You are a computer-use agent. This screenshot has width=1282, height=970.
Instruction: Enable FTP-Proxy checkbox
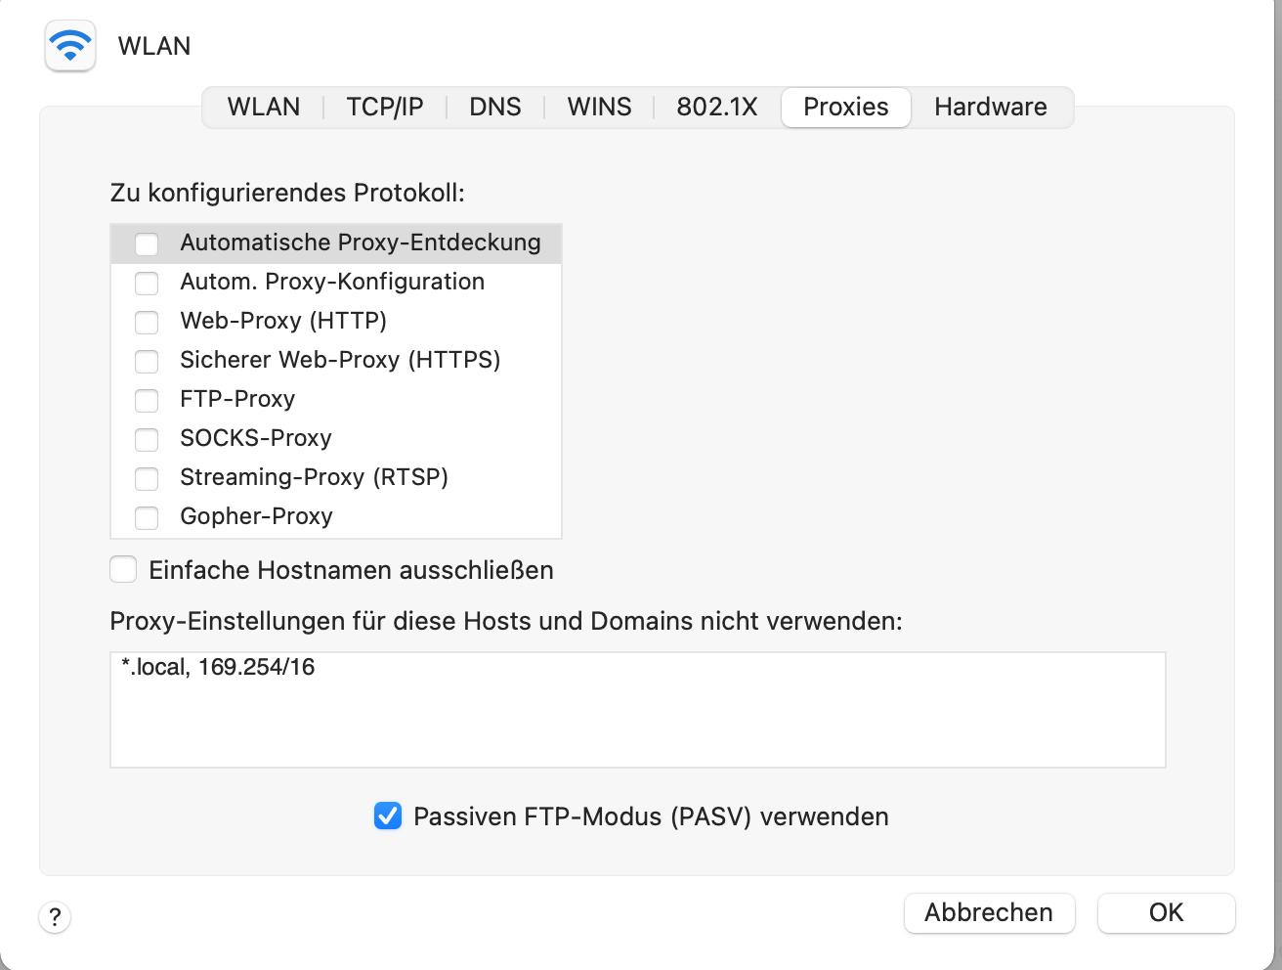147,400
